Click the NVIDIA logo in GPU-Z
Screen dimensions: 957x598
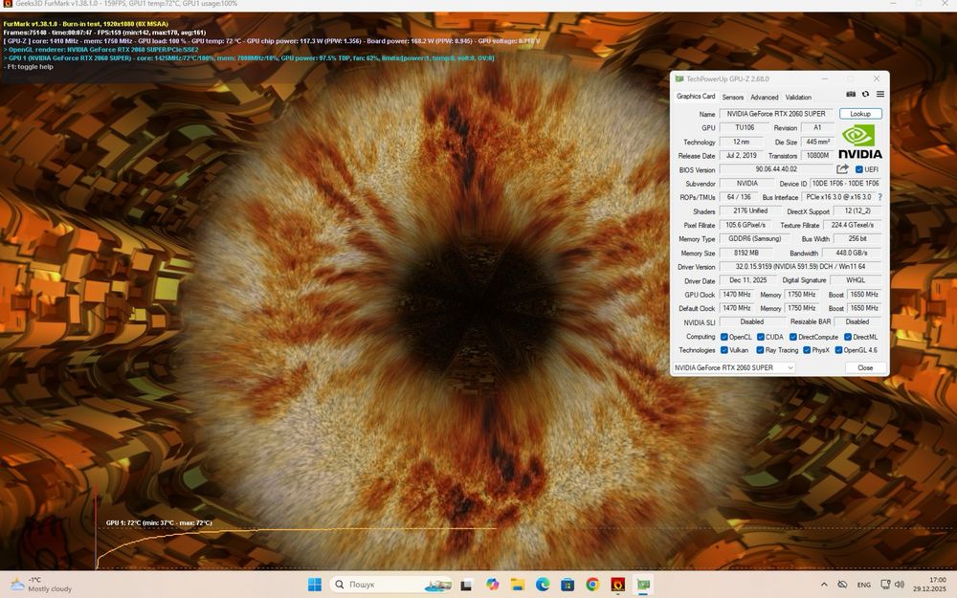click(x=859, y=143)
